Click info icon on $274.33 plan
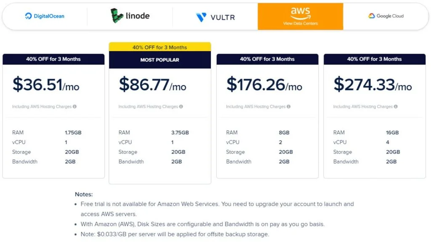This screenshot has height=242, width=431. [396, 107]
